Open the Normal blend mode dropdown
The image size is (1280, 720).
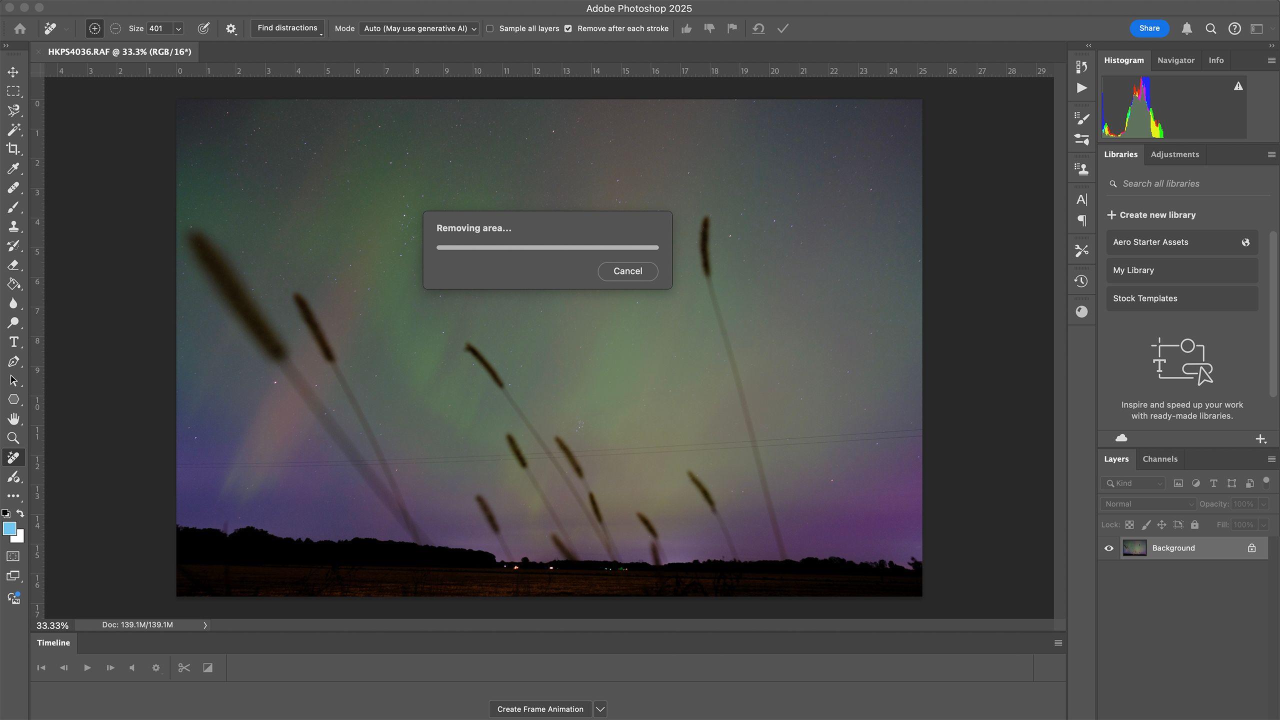pyautogui.click(x=1148, y=504)
